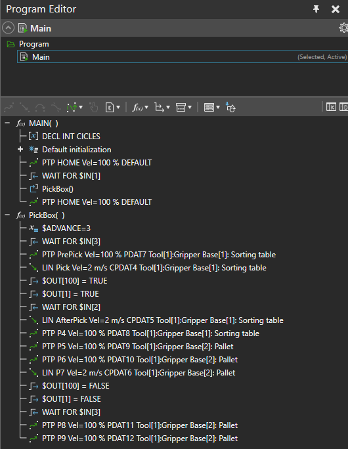
Task: Toggle the K panel button on the right
Action: (331, 107)
